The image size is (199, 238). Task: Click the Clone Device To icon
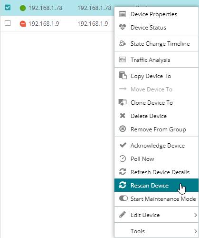pyautogui.click(x=123, y=102)
